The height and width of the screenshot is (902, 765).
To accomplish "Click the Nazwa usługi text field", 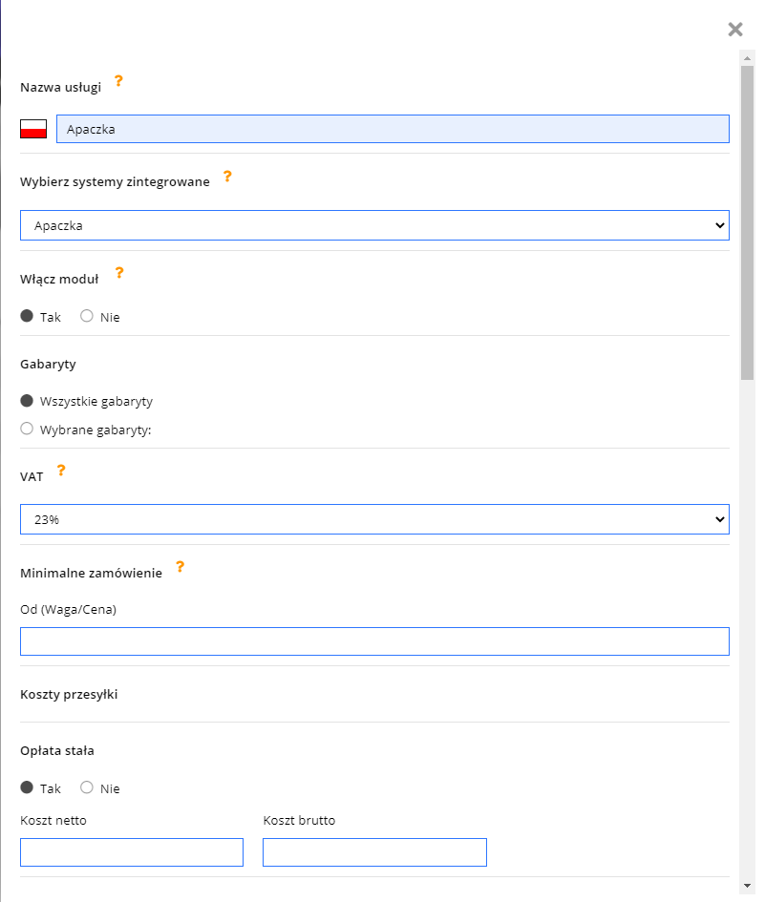I will pos(393,129).
